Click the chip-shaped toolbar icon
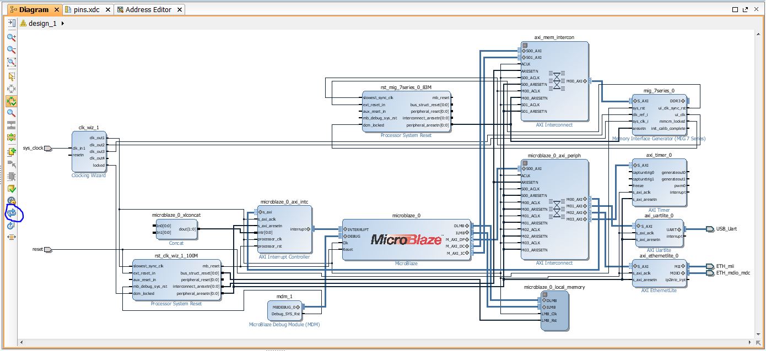Screen dimensions: 766x351 pos(11,177)
